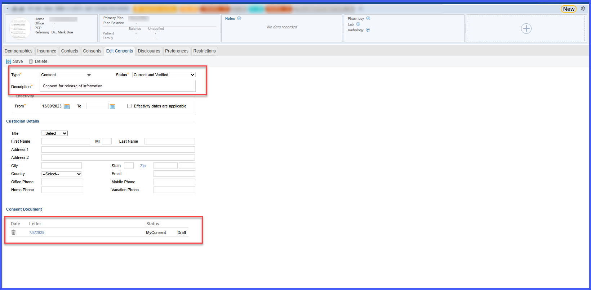Switch to the Demographics tab
The width and height of the screenshot is (591, 290).
[18, 51]
